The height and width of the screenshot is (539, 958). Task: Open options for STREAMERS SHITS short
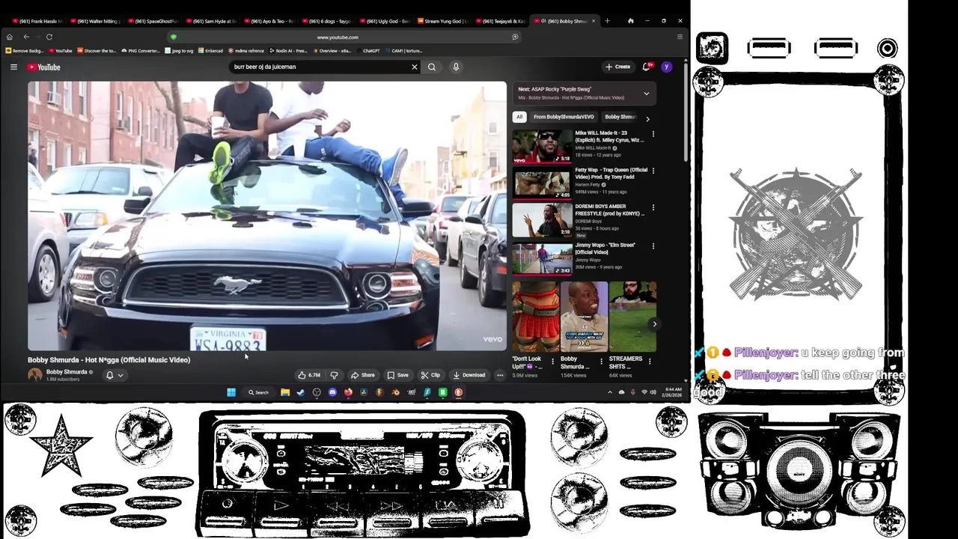[x=649, y=361]
